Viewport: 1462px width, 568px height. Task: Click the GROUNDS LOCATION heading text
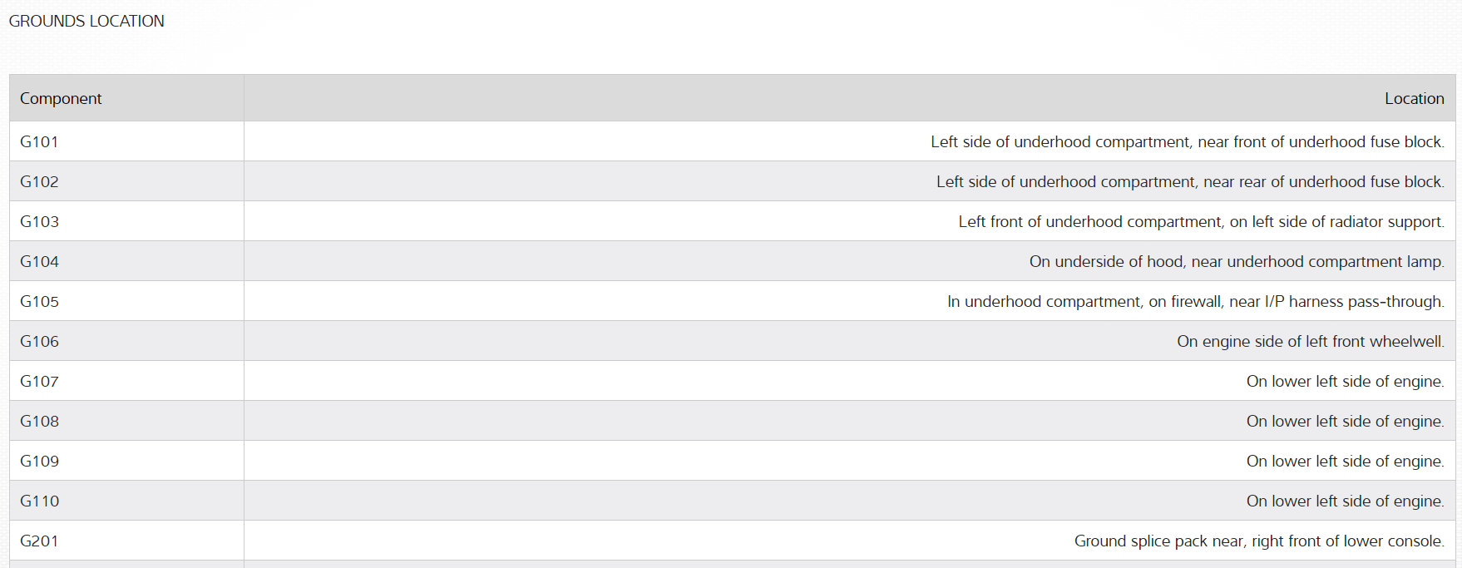(x=86, y=21)
